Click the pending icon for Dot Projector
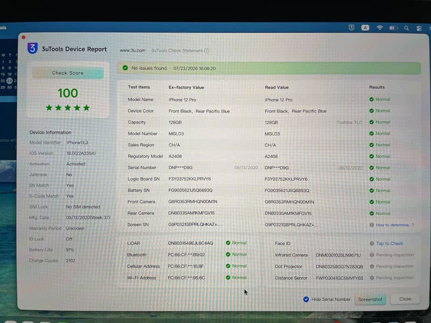 [372, 266]
